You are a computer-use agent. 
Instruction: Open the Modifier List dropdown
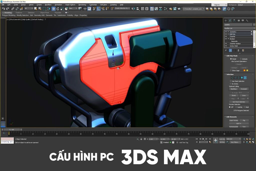pos(239,28)
